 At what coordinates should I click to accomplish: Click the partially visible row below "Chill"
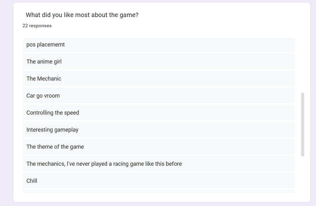pos(158,192)
